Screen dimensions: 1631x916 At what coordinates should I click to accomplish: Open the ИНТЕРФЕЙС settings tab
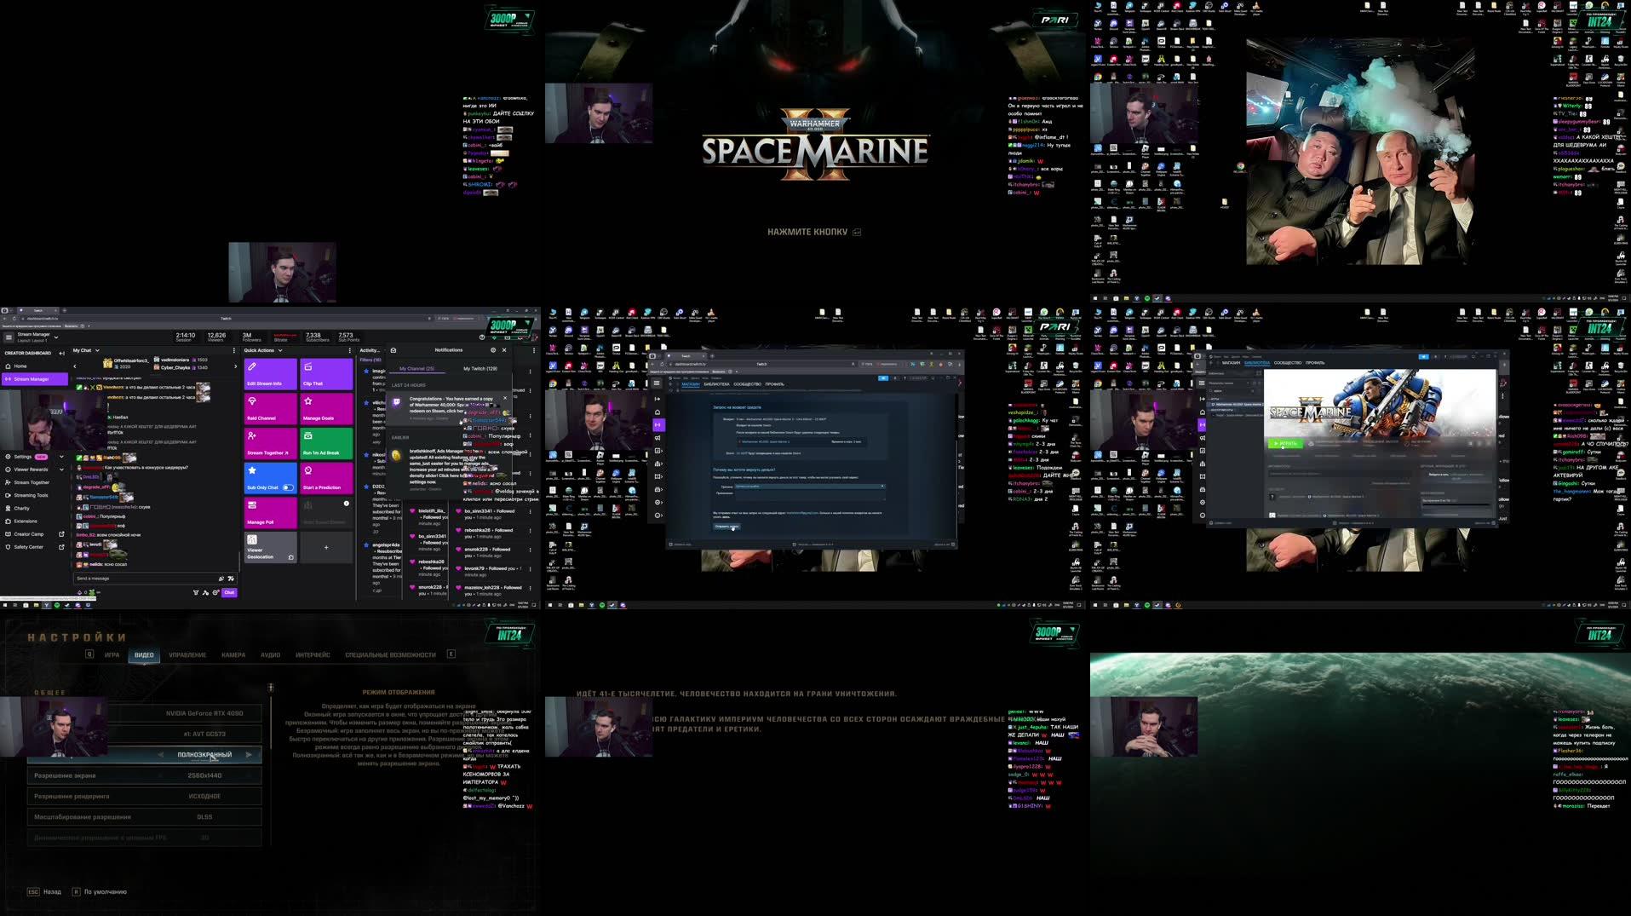click(x=313, y=655)
